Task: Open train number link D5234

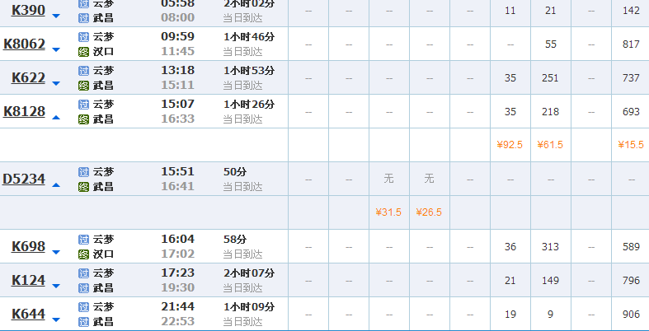Action: pyautogui.click(x=24, y=179)
